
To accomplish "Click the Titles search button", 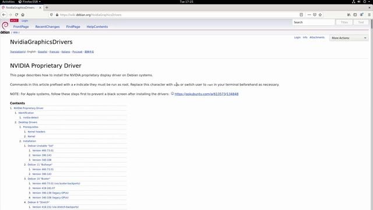I will [344, 22].
